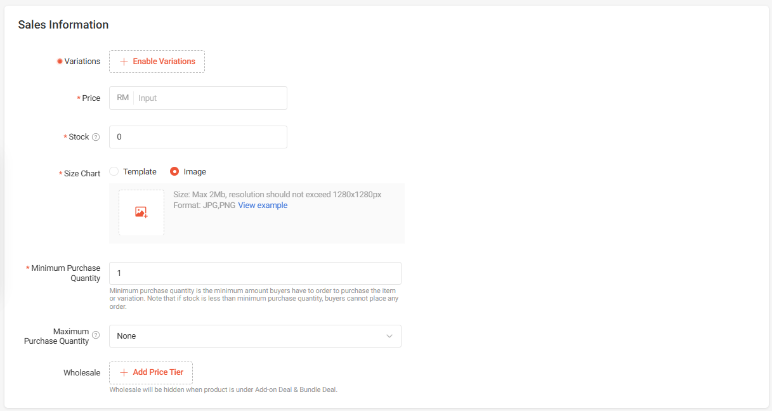The image size is (772, 411).
Task: Click the Enable Variations button
Action: tap(157, 62)
